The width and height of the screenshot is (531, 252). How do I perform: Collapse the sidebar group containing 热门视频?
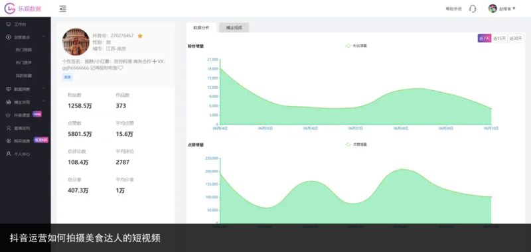[x=44, y=37]
